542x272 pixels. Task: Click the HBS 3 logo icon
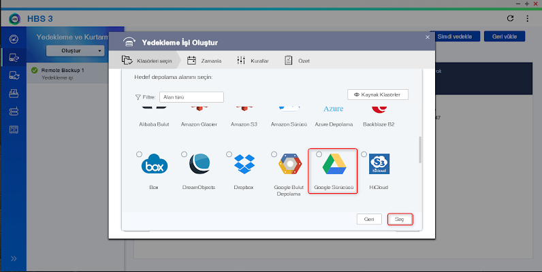pyautogui.click(x=14, y=18)
